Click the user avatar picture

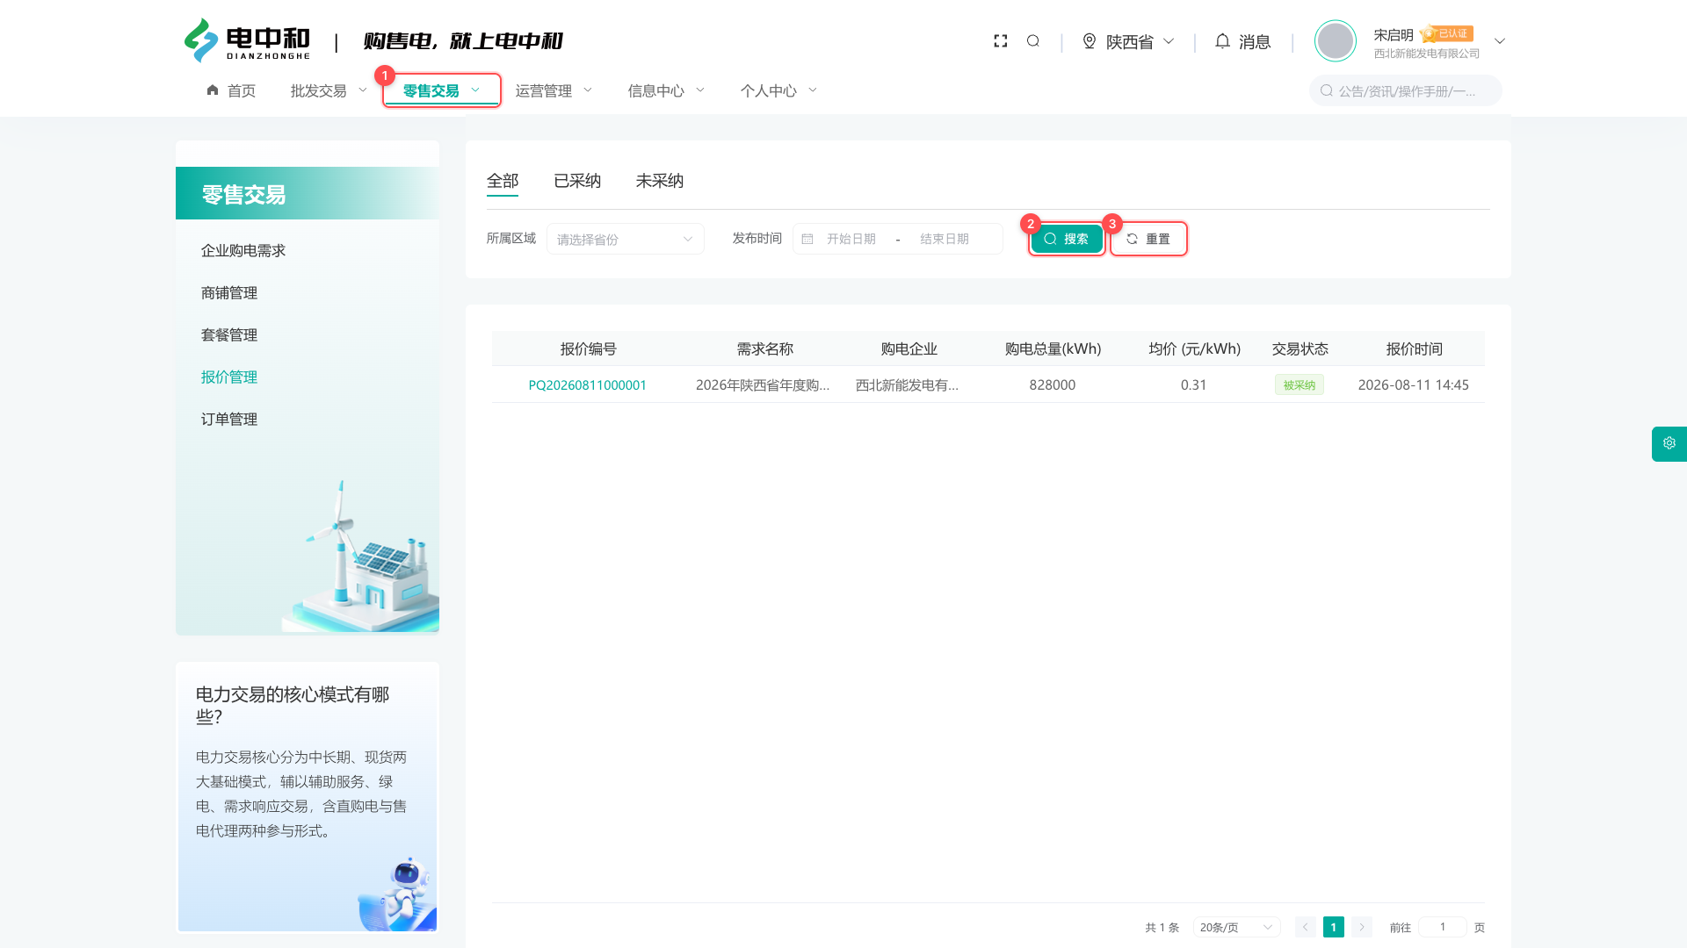tap(1336, 41)
